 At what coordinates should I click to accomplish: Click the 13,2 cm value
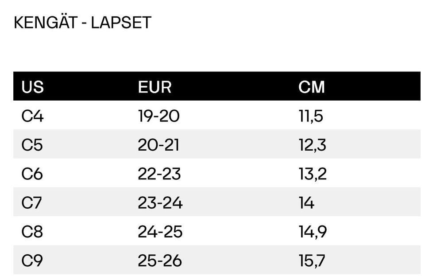[313, 174]
